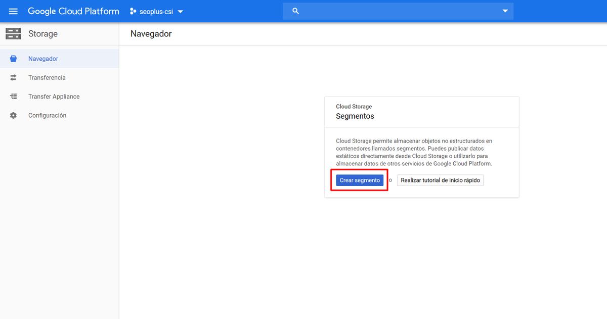Open the Navegador sidebar item
The width and height of the screenshot is (607, 319).
point(43,59)
